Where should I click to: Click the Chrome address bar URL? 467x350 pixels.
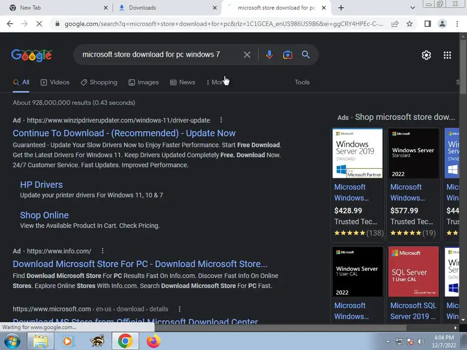coord(223,24)
